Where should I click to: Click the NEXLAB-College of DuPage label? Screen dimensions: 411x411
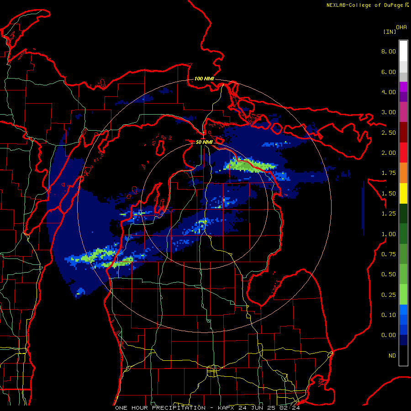click(x=364, y=5)
